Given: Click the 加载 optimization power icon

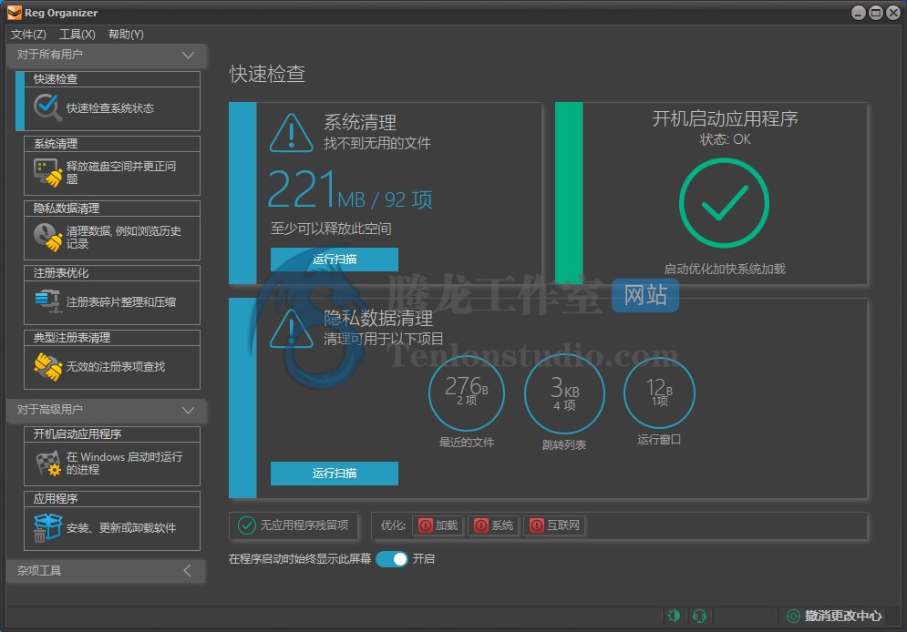Looking at the screenshot, I should click(425, 525).
